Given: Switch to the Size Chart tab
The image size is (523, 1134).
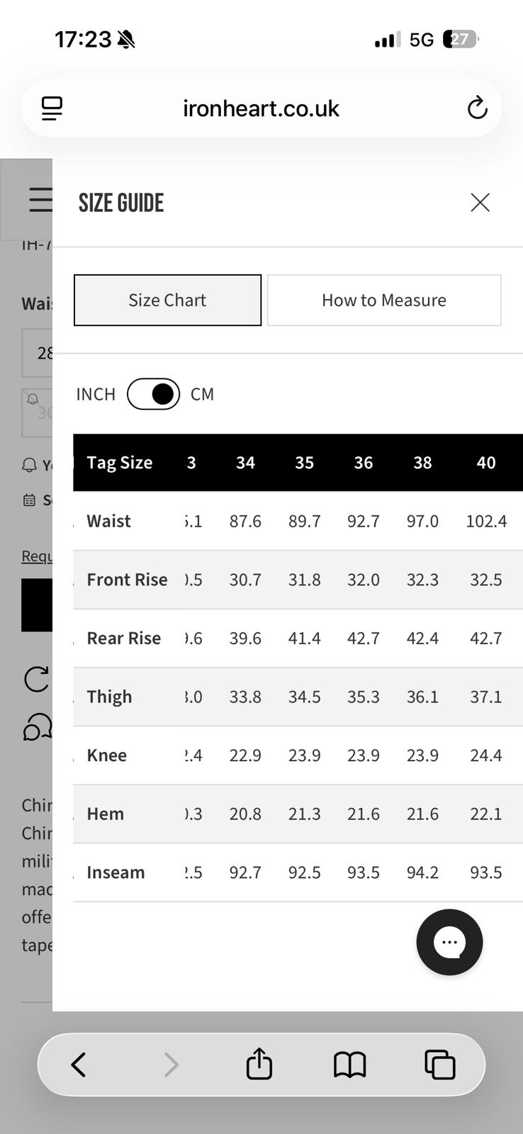Looking at the screenshot, I should 167,301.
